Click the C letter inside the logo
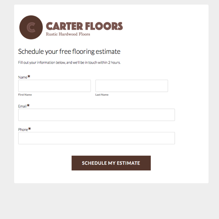 click(31, 27)
